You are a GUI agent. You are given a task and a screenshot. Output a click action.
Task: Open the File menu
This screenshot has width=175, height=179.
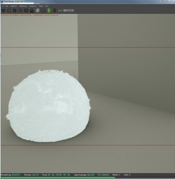click(6, 6)
